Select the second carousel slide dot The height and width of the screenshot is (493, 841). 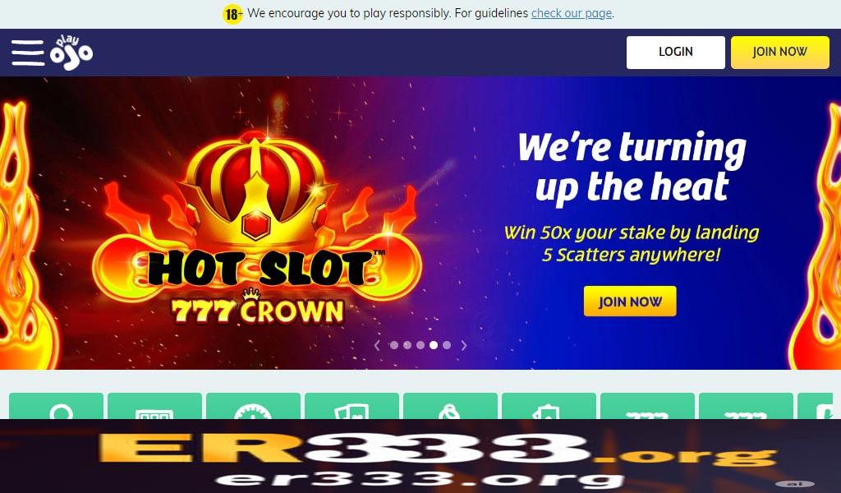pos(407,345)
